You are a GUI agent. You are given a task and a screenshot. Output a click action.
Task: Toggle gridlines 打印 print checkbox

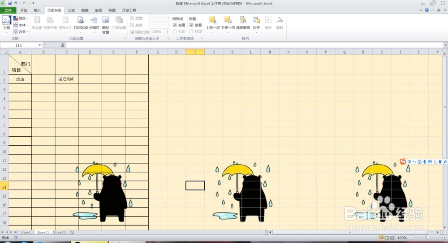tap(175, 31)
